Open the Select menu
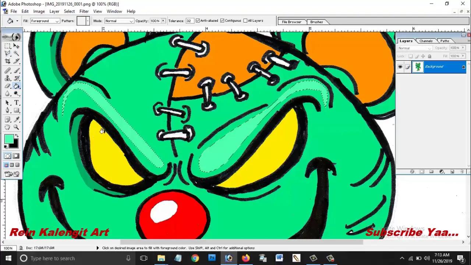The height and width of the screenshot is (265, 471). click(69, 11)
